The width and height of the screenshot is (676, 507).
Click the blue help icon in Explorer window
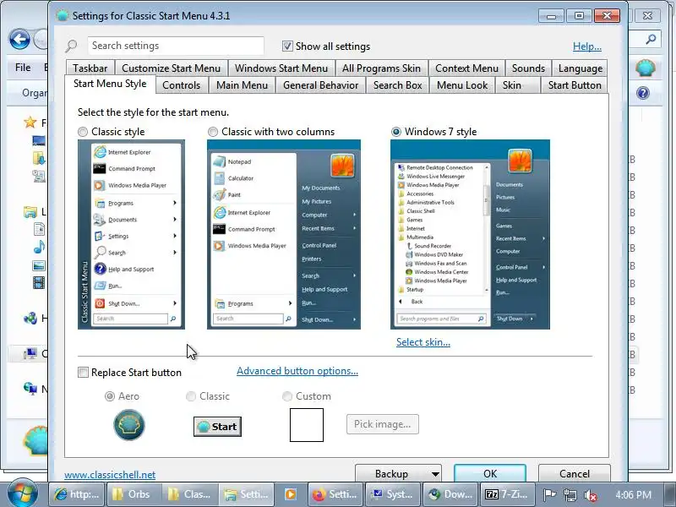pyautogui.click(x=643, y=93)
